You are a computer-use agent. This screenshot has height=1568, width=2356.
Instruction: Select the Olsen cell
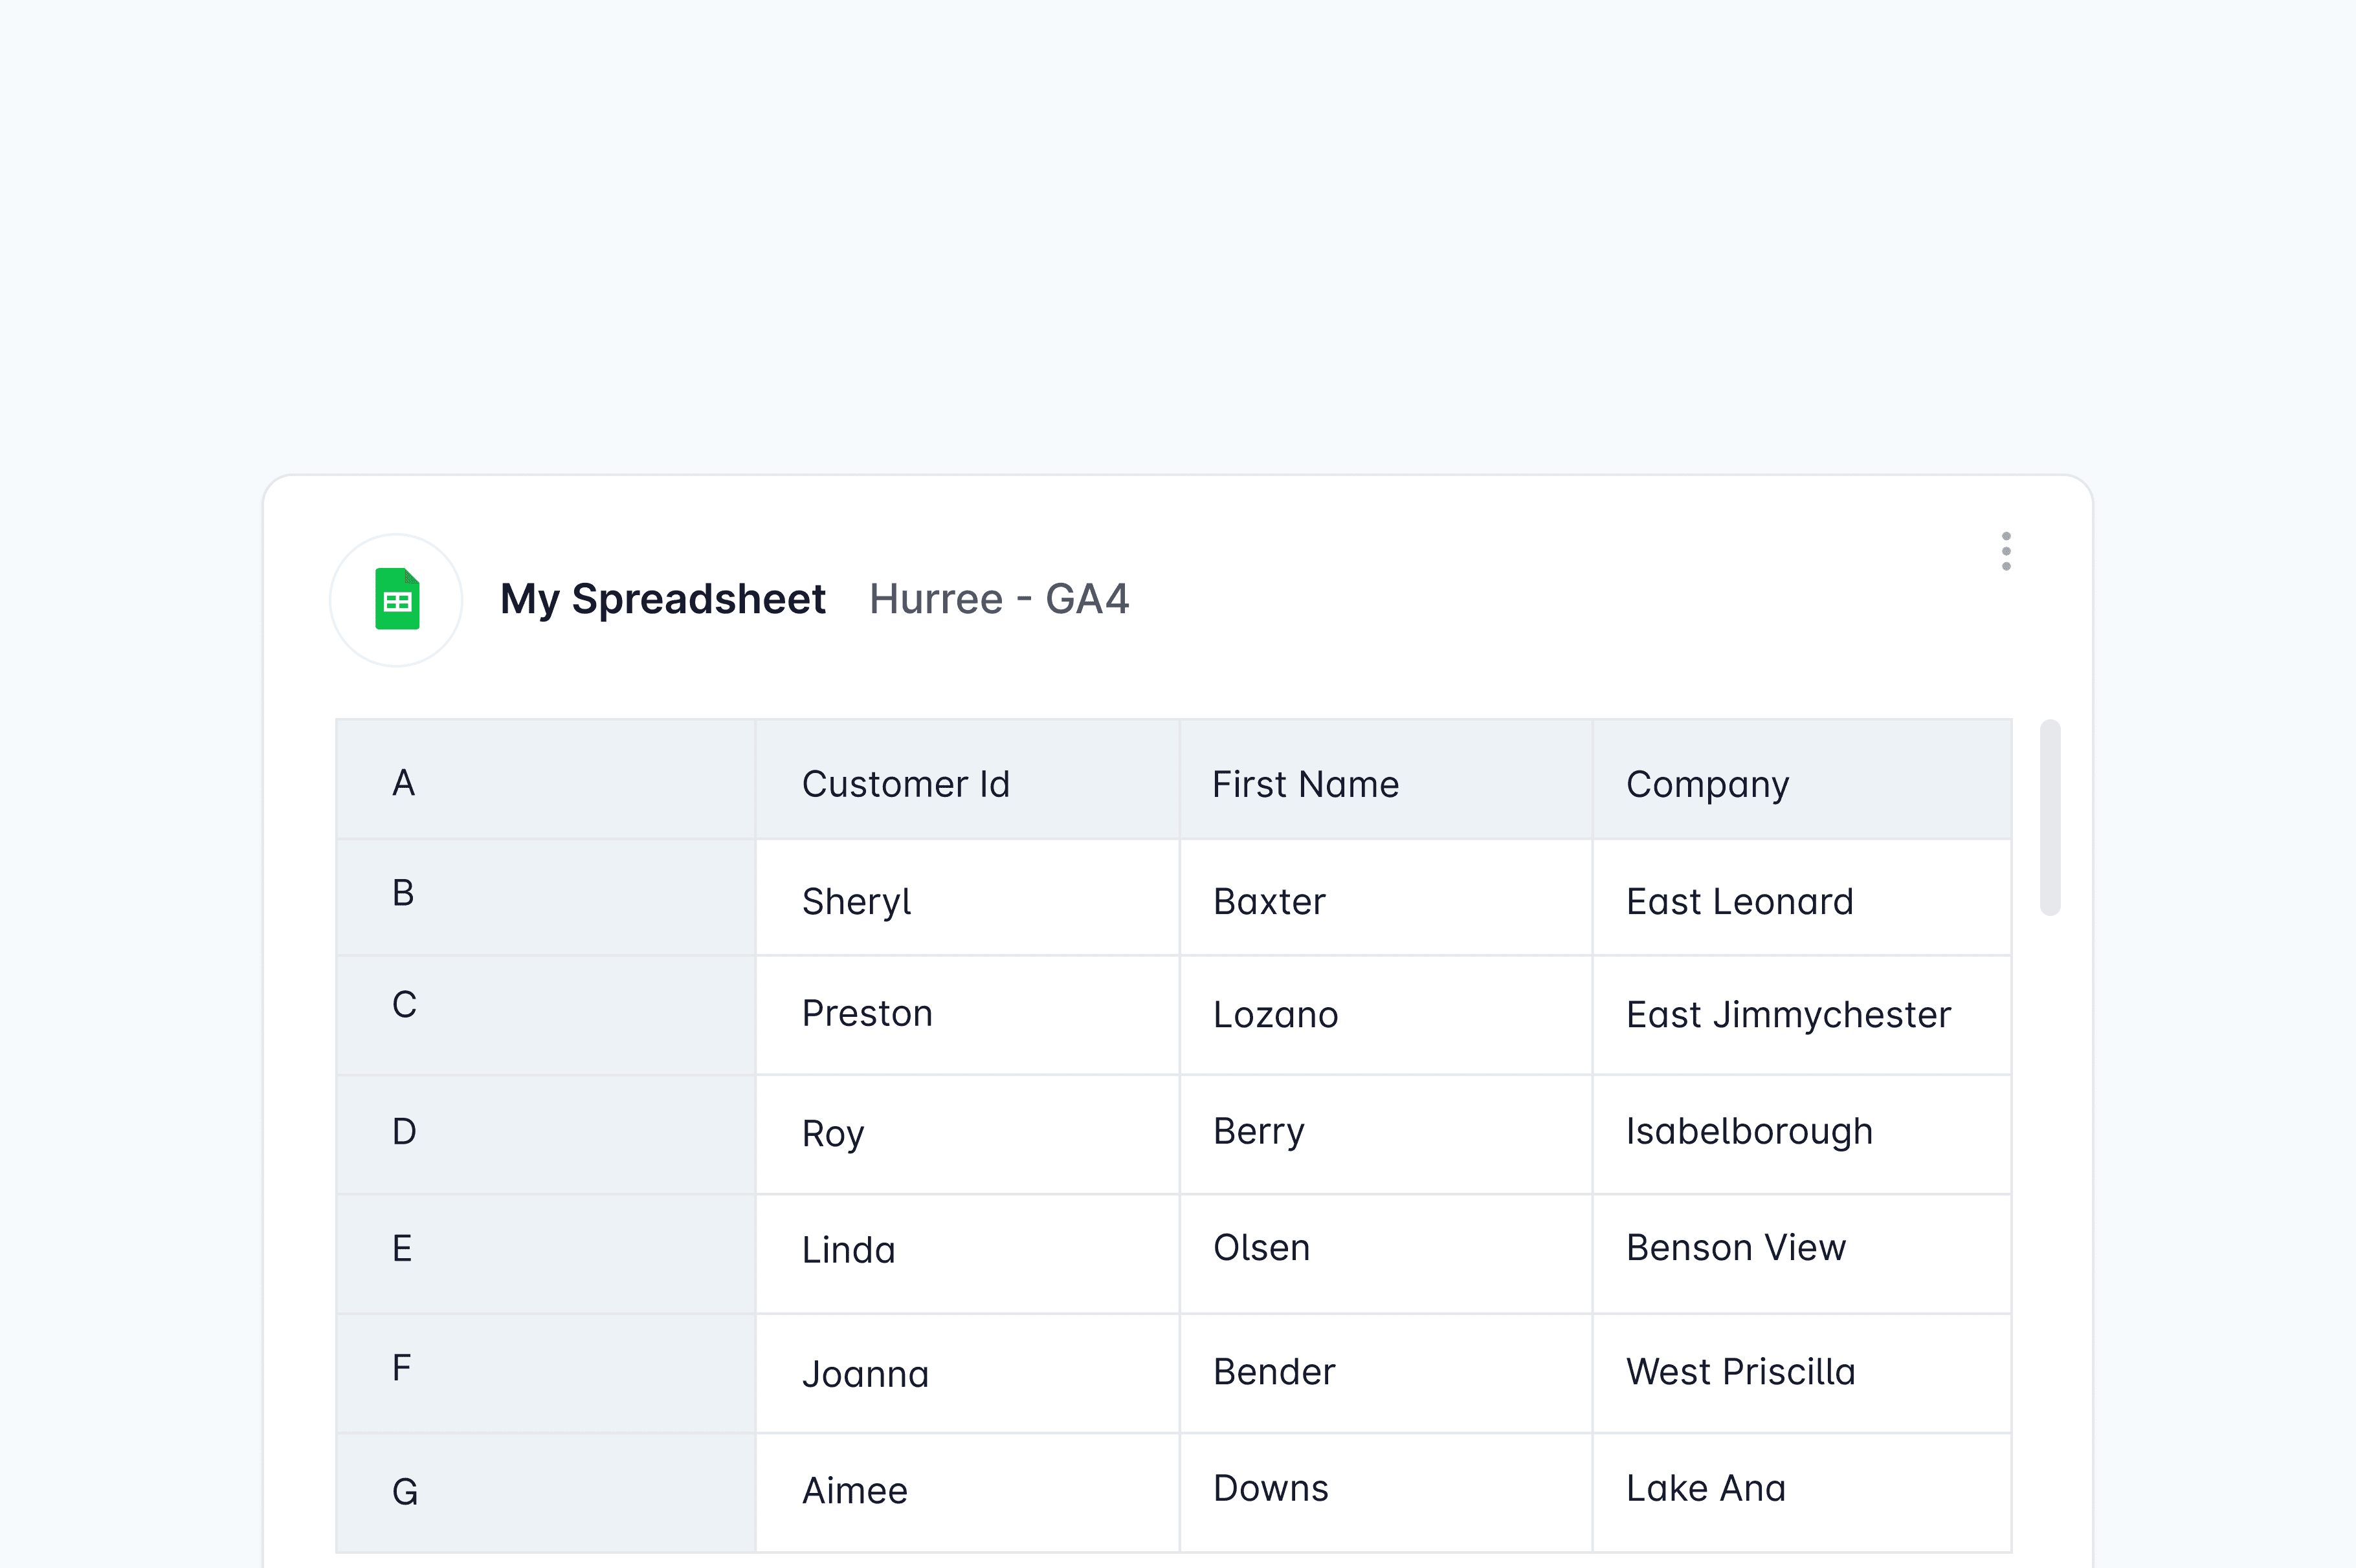pos(1261,1248)
